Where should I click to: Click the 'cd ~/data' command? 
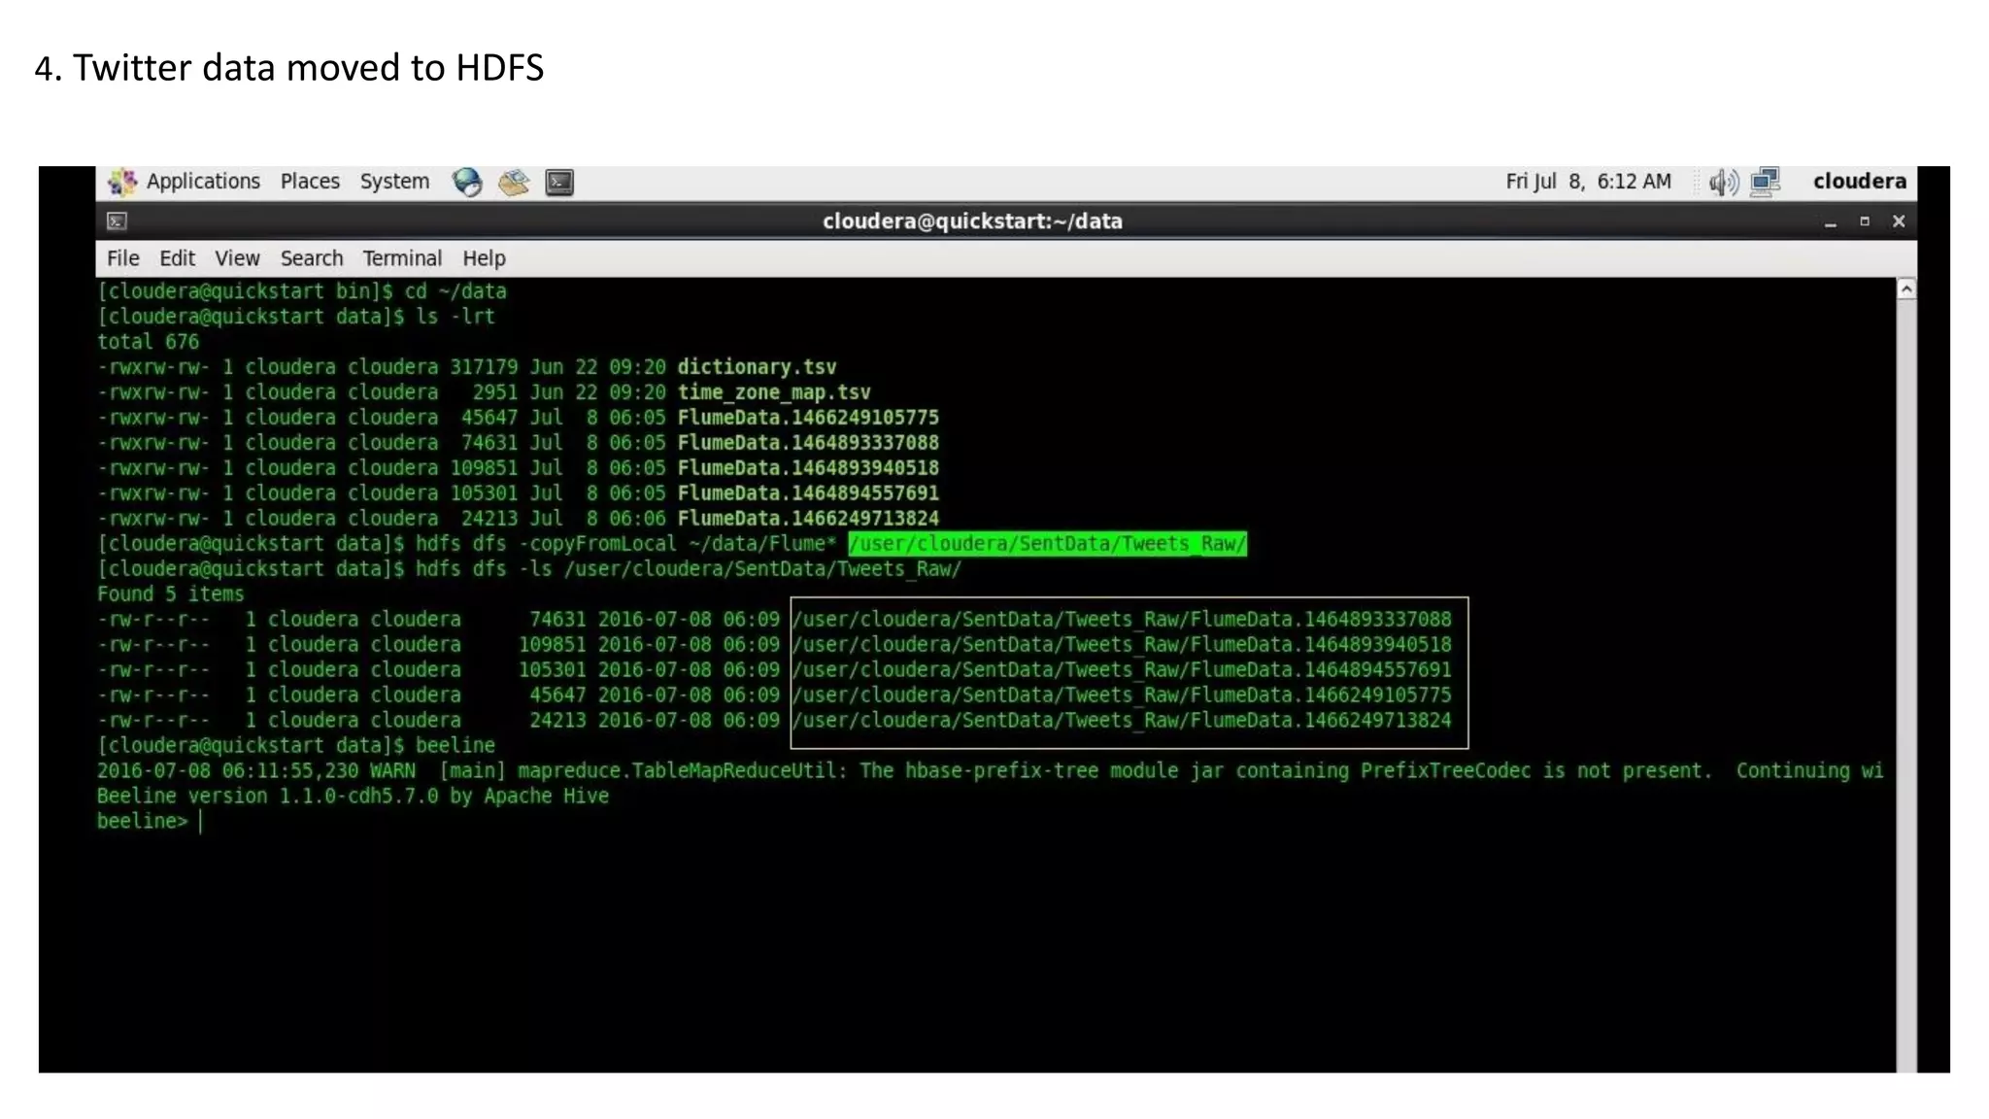click(455, 291)
